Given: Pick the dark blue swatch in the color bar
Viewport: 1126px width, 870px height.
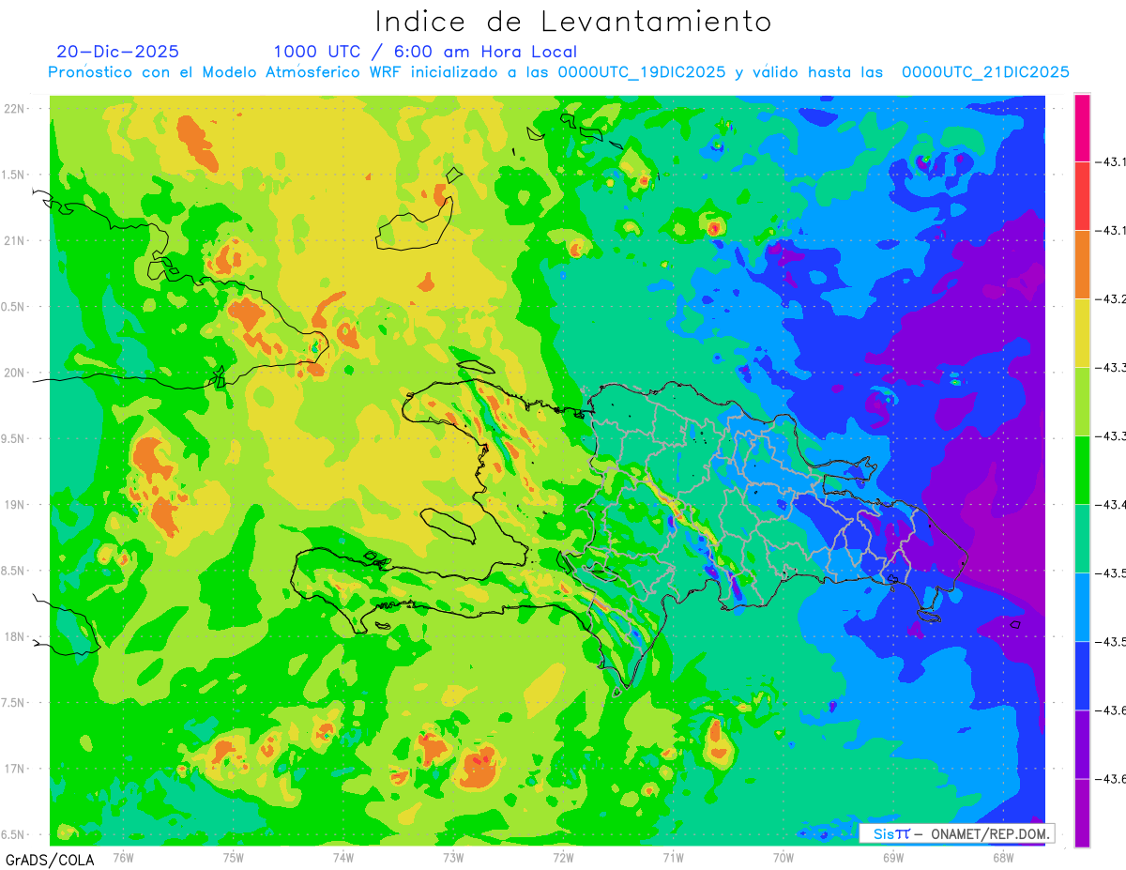Looking at the screenshot, I should tap(1082, 676).
